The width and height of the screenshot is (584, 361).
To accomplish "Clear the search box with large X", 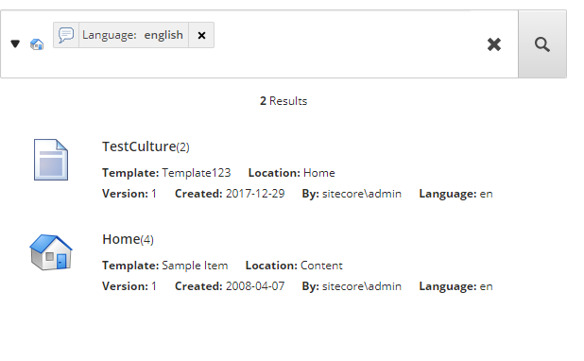I will tap(494, 44).
